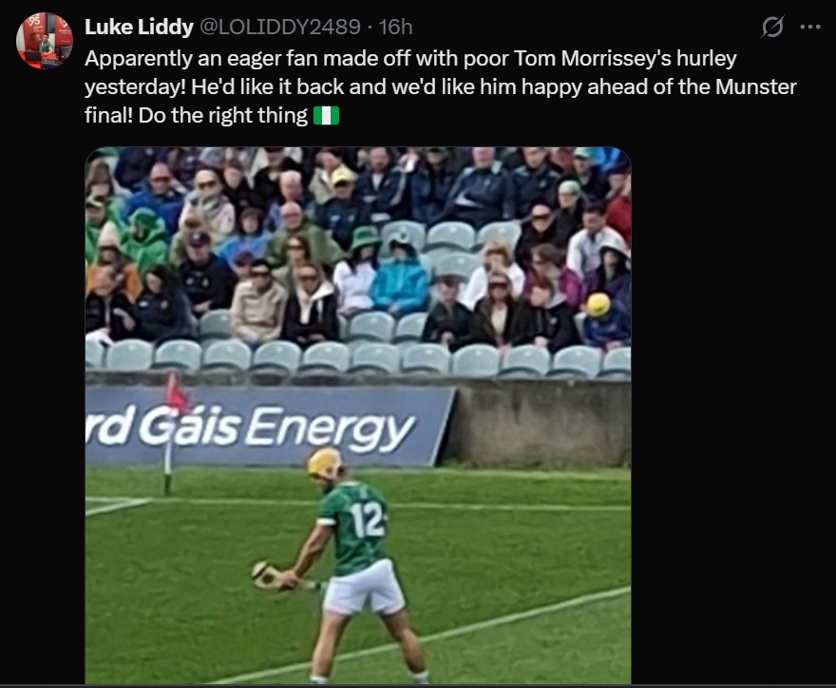Open the Grok explain-post icon
Image resolution: width=836 pixels, height=688 pixels.
coord(772,27)
